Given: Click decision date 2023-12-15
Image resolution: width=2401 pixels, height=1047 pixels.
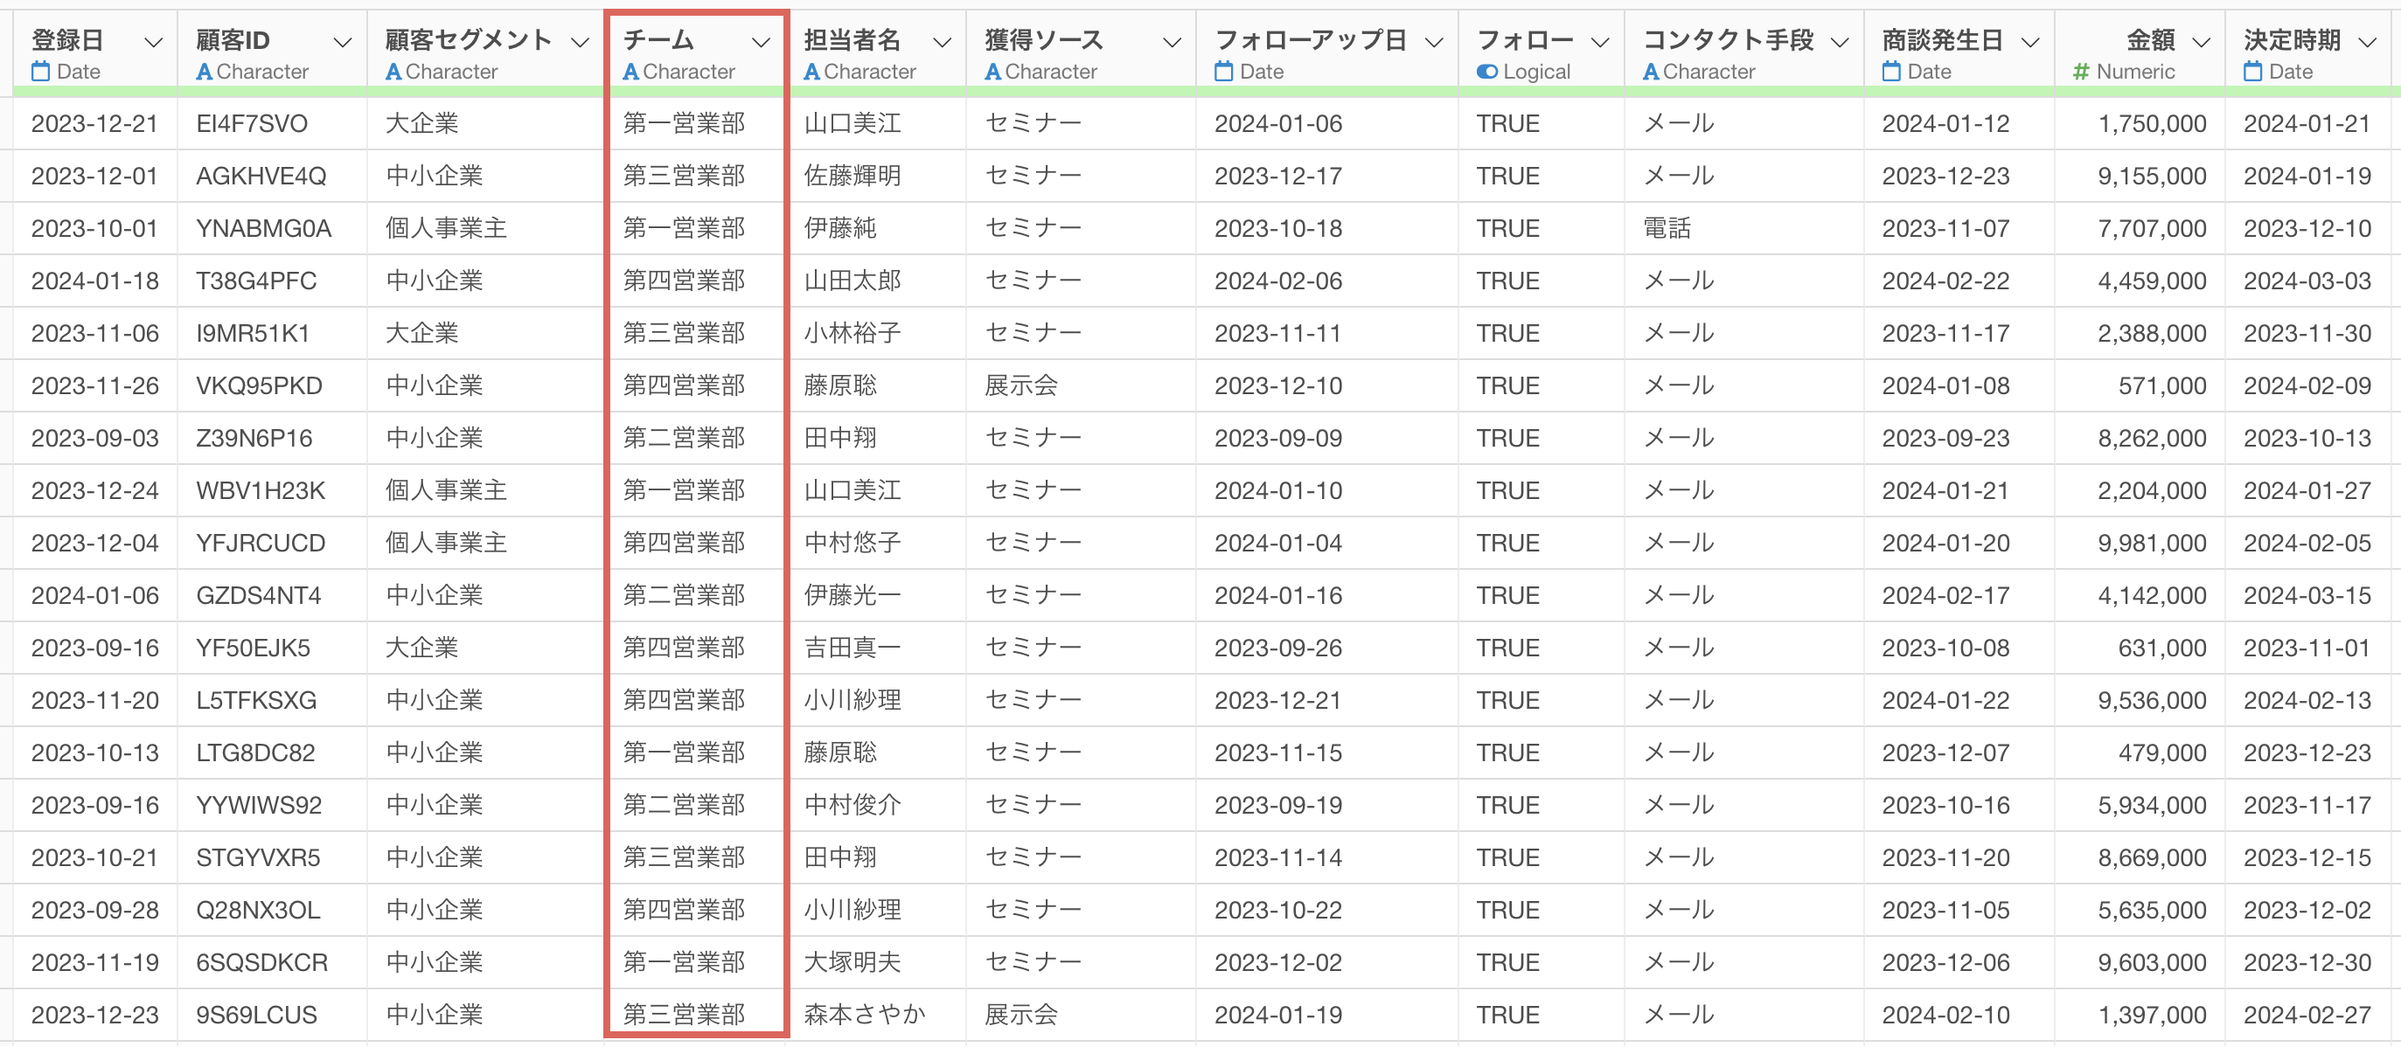Looking at the screenshot, I should tap(2307, 857).
